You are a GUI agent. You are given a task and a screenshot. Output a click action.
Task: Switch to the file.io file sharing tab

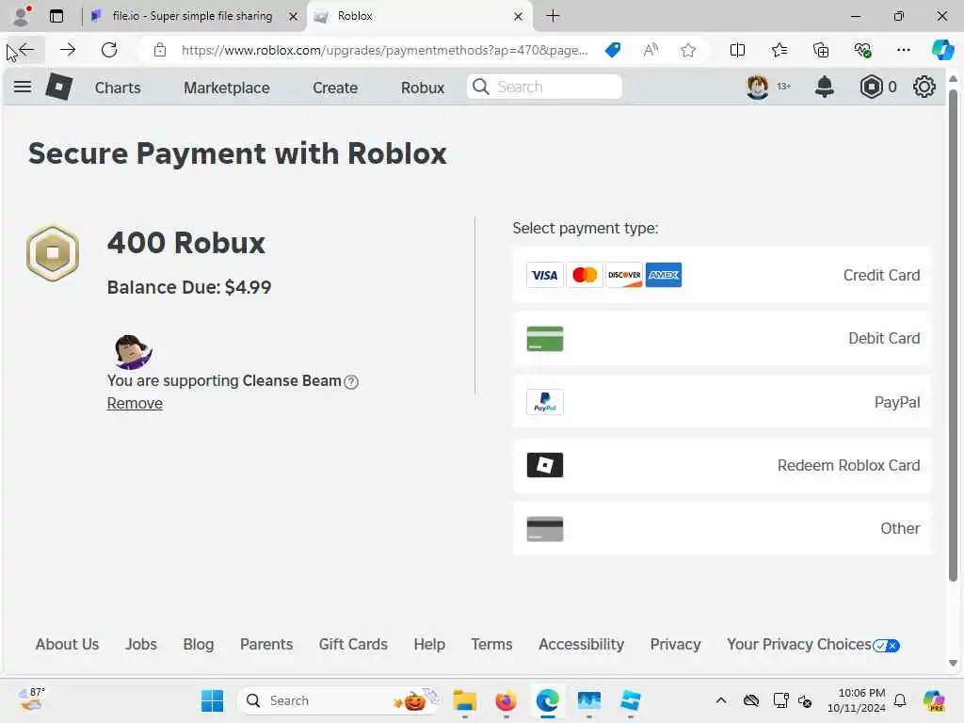(192, 16)
